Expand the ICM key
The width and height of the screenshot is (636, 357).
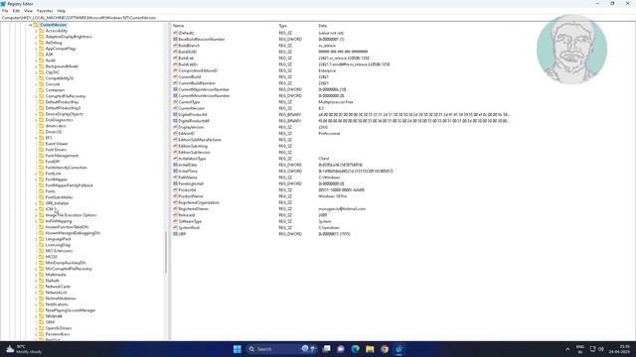tap(36, 209)
